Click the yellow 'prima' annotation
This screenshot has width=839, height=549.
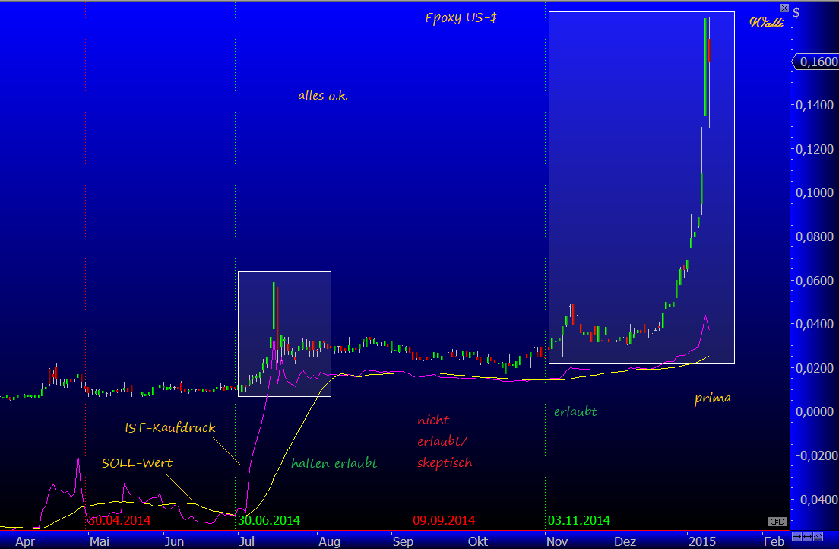click(713, 398)
